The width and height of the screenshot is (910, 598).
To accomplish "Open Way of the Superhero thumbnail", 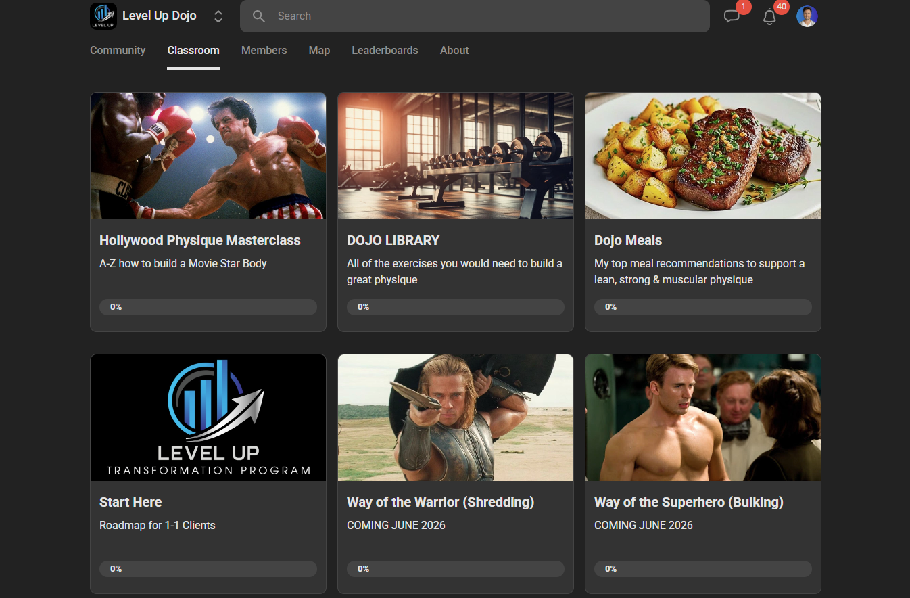I will click(703, 417).
